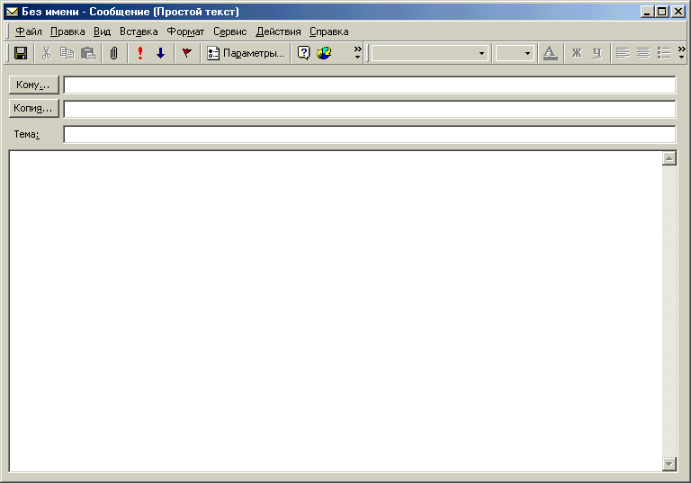
Task: Open the Формат menu
Action: click(x=185, y=31)
